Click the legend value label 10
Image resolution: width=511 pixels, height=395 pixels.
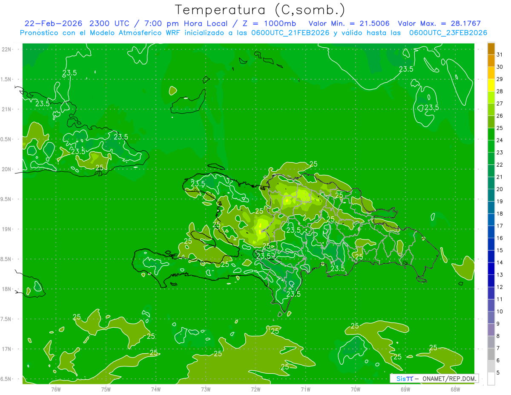click(500, 311)
